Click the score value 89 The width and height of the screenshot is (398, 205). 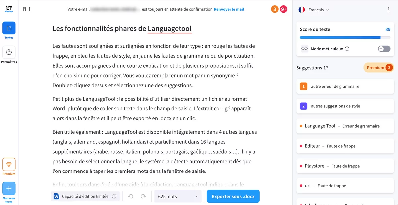click(x=388, y=29)
